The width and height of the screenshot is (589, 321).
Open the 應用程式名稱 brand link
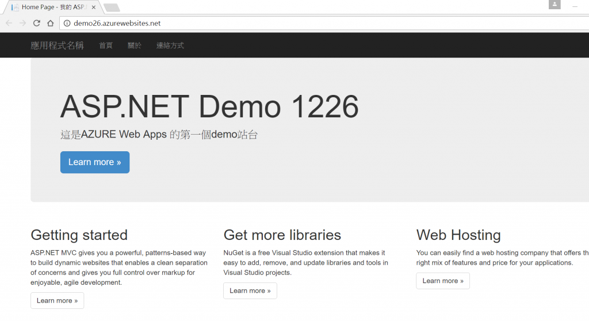point(57,45)
